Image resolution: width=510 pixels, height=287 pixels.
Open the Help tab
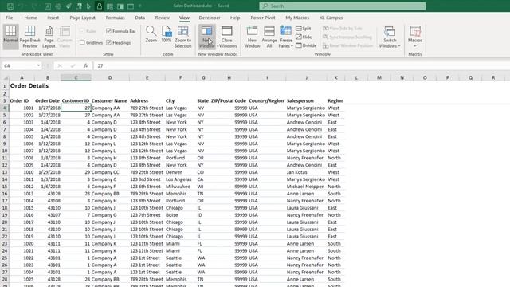pyautogui.click(x=235, y=18)
